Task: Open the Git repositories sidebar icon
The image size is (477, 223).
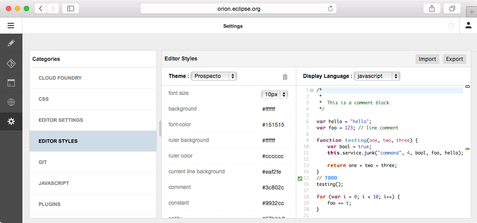Action: coord(11,63)
